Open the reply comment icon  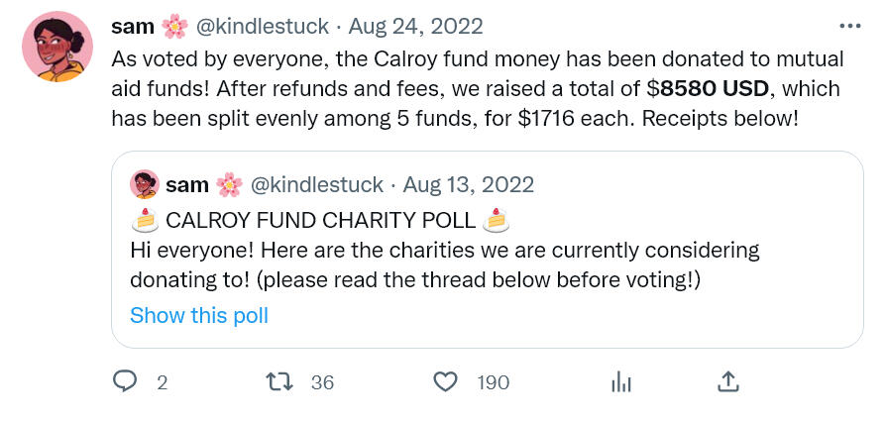pos(125,382)
